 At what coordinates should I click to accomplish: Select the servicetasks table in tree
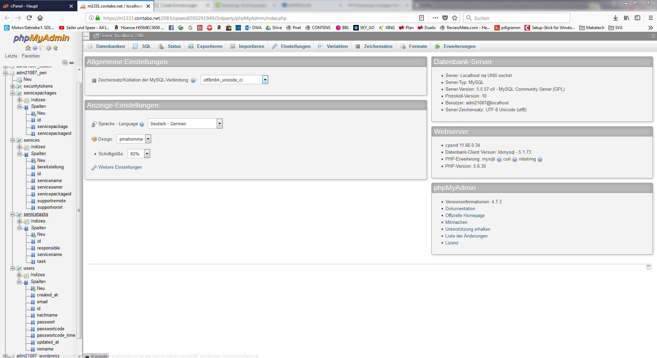(36, 214)
